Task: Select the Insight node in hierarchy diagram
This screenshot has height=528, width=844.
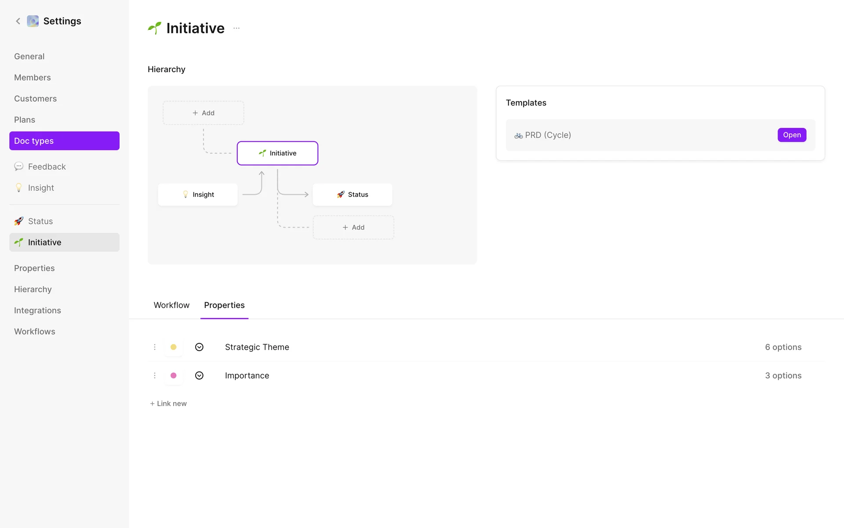Action: point(198,194)
